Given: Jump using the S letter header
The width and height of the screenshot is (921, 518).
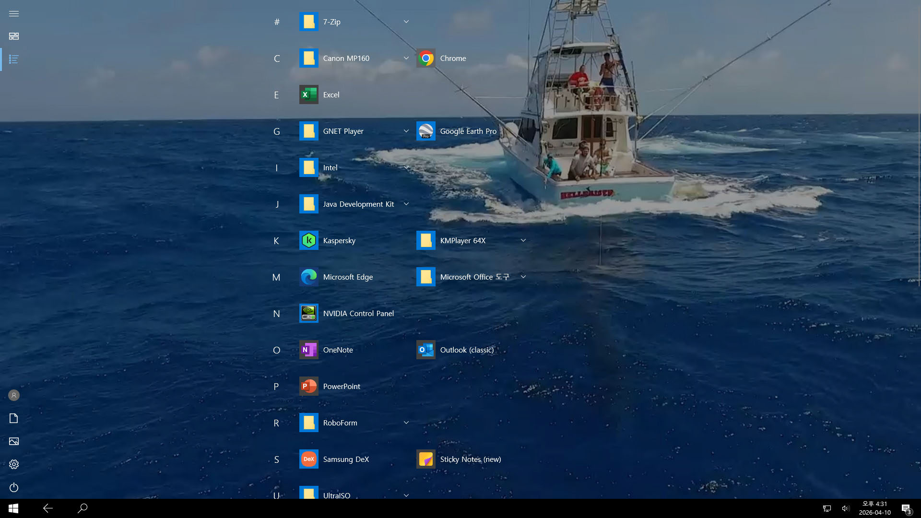Looking at the screenshot, I should 277,459.
